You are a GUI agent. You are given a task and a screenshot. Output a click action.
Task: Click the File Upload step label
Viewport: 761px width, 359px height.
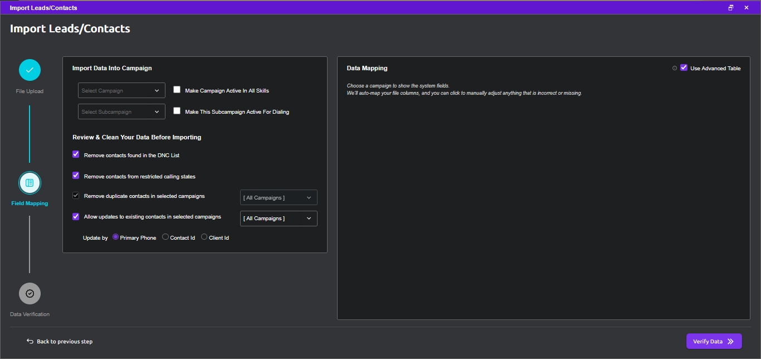pyautogui.click(x=30, y=91)
